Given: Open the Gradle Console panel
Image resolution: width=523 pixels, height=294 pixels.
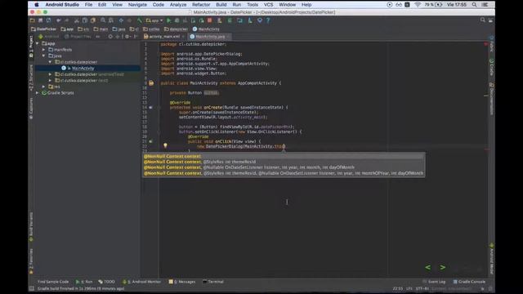Looking at the screenshot, I should (x=469, y=282).
